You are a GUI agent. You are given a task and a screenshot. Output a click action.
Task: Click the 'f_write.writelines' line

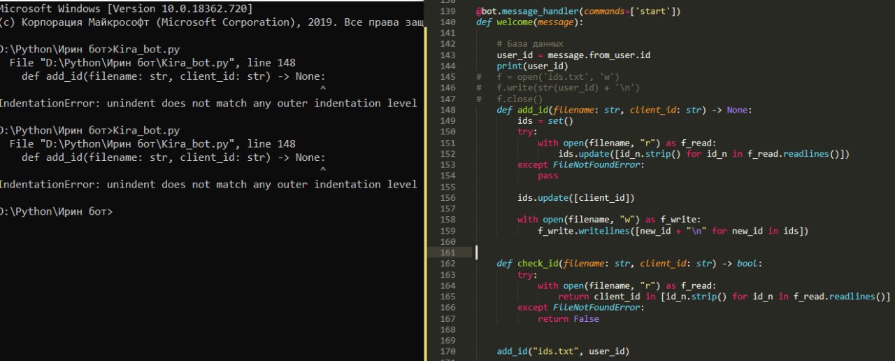pyautogui.click(x=673, y=231)
